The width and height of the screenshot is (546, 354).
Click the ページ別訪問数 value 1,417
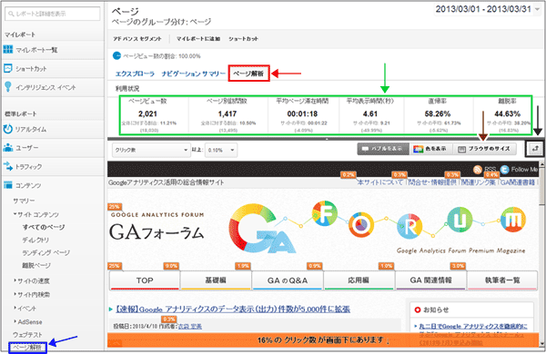227,113
